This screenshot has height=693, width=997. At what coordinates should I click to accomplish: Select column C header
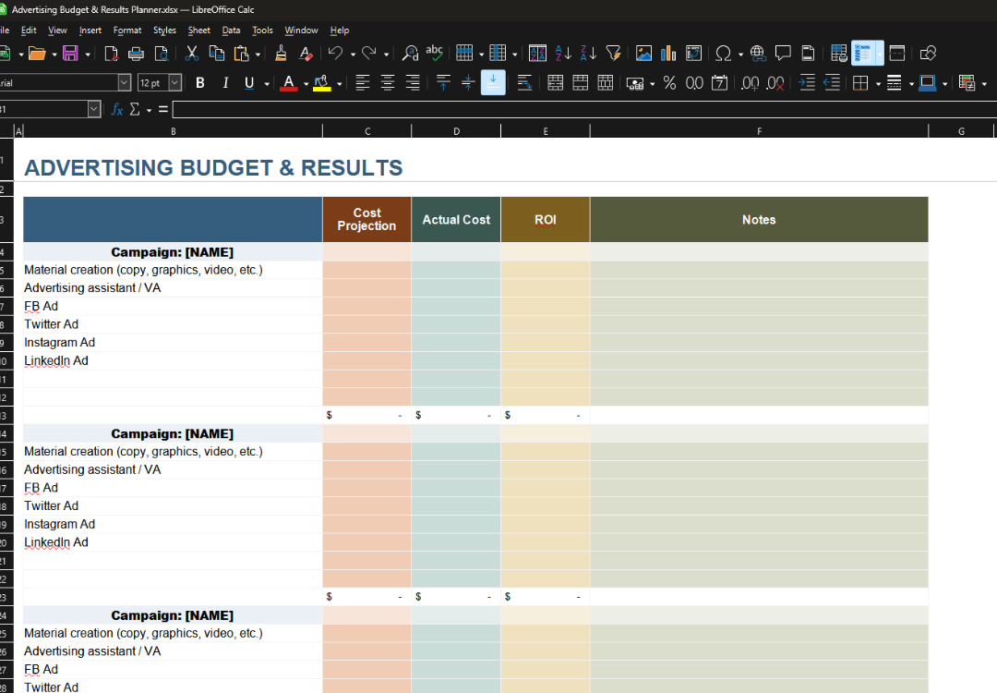tap(367, 131)
